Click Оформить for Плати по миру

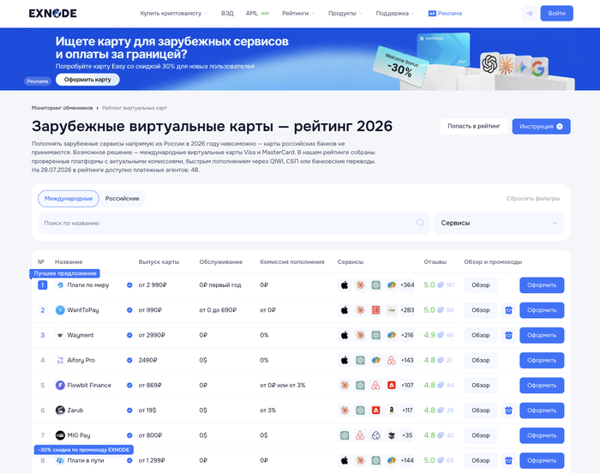[542, 285]
